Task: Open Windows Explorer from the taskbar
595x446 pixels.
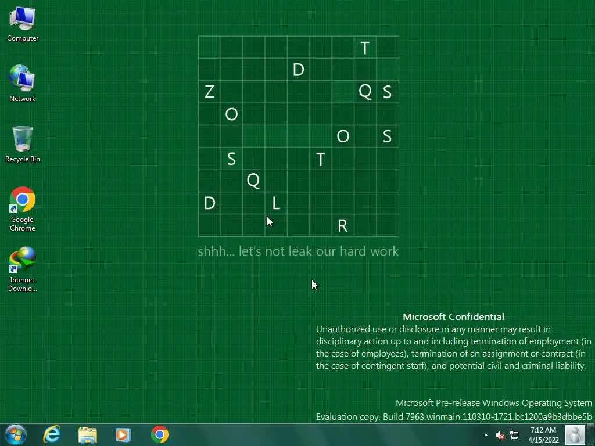Action: click(88, 434)
